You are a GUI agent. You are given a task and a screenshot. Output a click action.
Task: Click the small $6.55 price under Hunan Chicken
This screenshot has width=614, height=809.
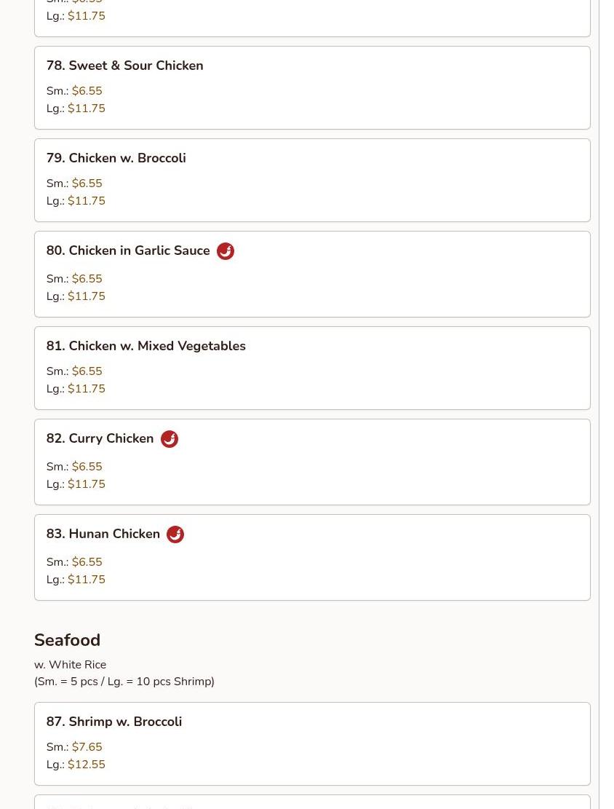point(87,562)
